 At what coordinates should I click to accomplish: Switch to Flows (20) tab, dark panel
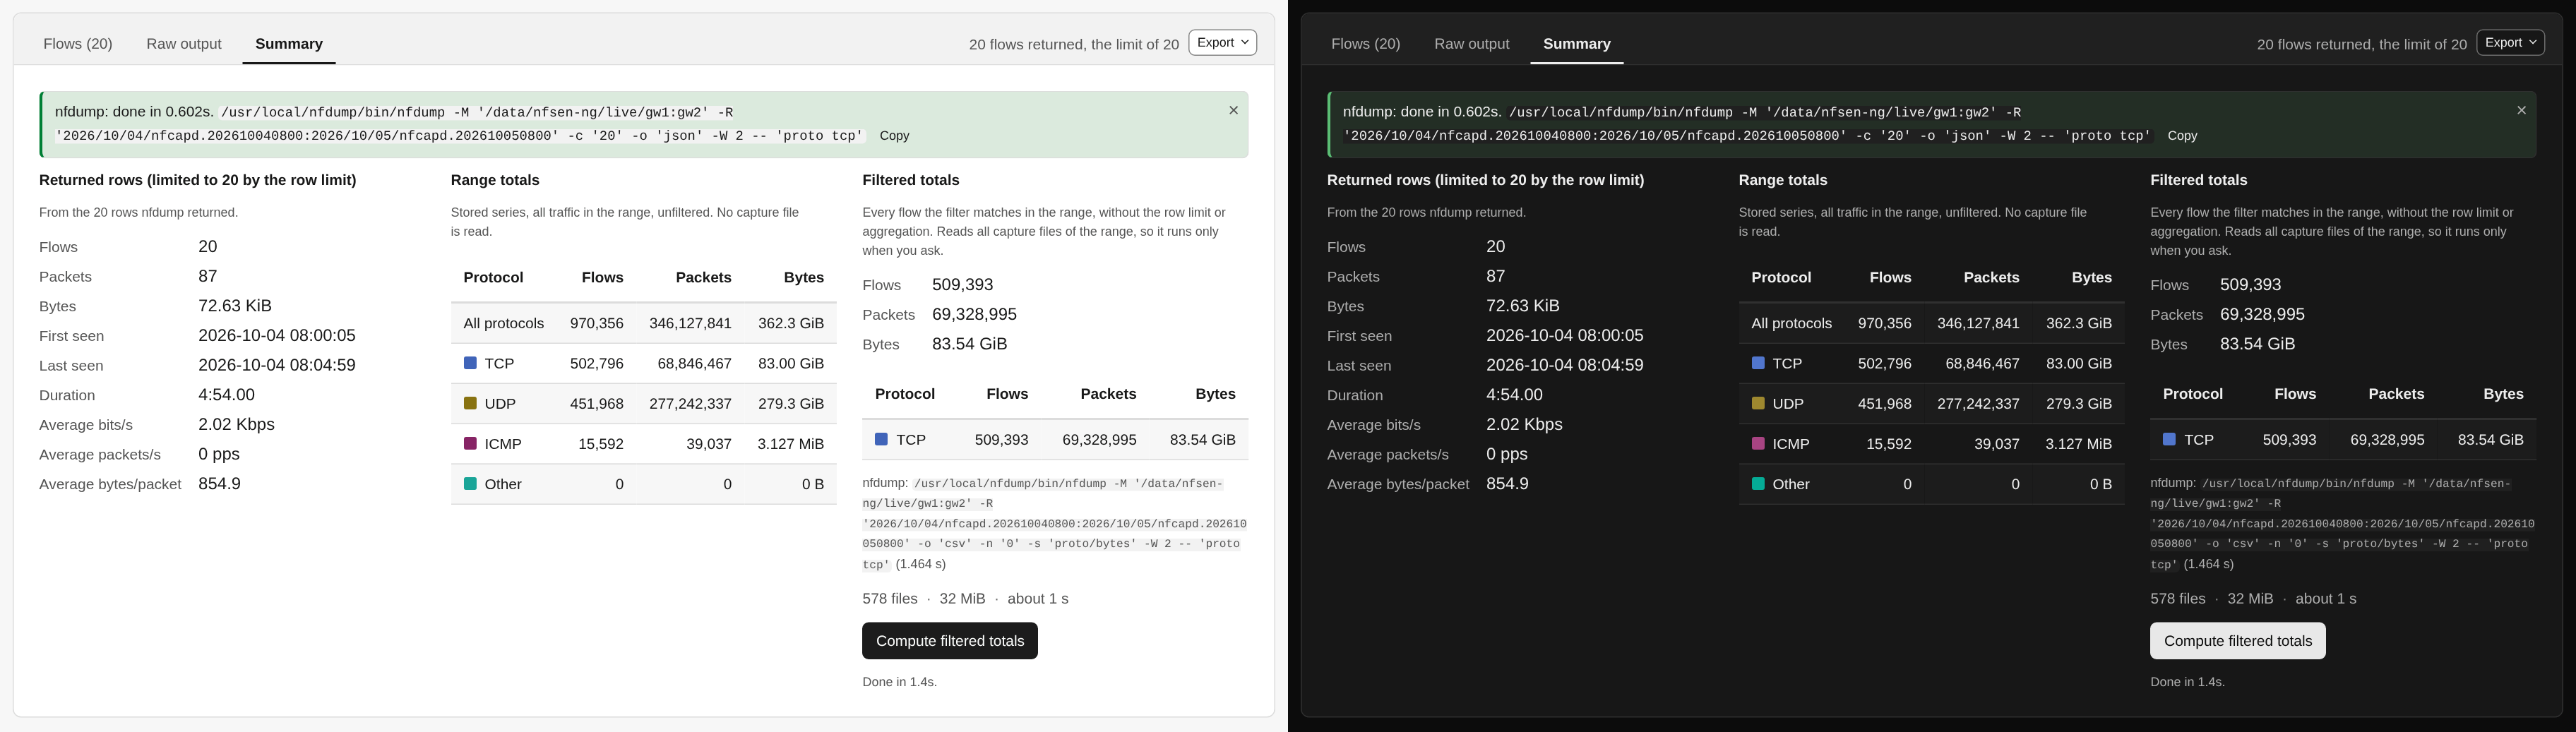(x=1366, y=44)
